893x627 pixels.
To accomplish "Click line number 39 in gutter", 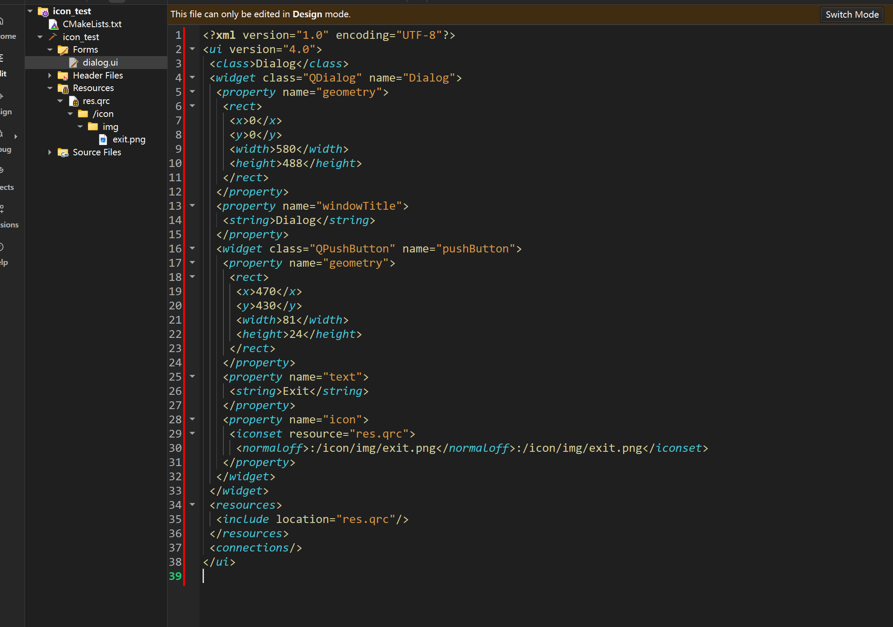I will (x=175, y=576).
